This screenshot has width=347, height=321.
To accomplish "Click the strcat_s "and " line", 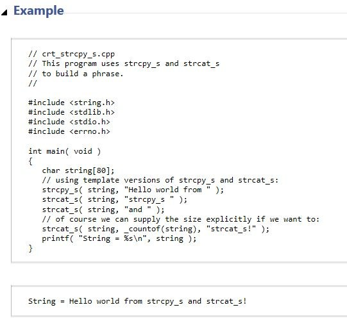I will click(x=103, y=210).
